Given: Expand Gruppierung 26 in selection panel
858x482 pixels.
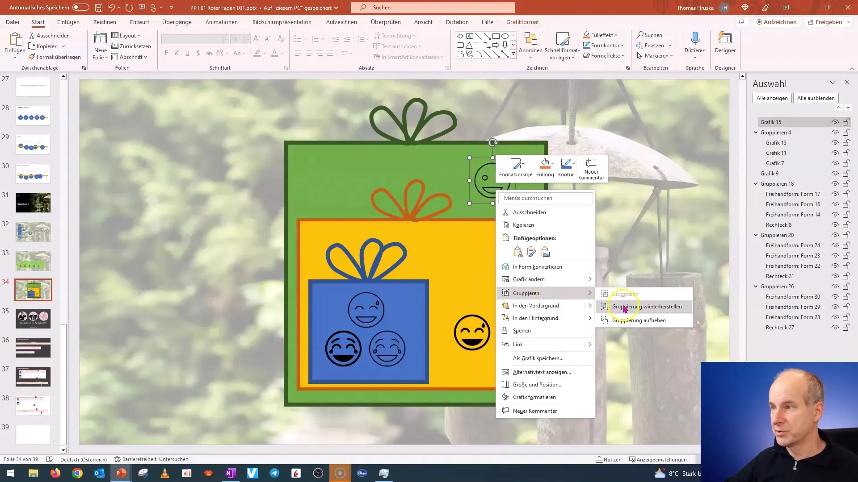Looking at the screenshot, I should point(756,286).
